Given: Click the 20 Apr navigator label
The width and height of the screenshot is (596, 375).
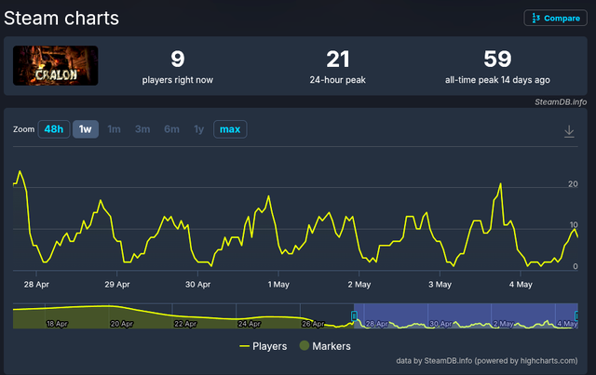Looking at the screenshot, I should (122, 324).
